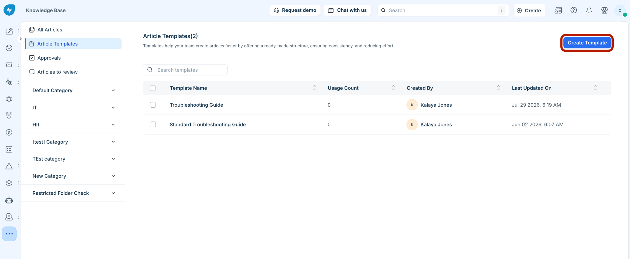Open the people contacts icon in left rail
630x259 pixels.
tap(9, 82)
